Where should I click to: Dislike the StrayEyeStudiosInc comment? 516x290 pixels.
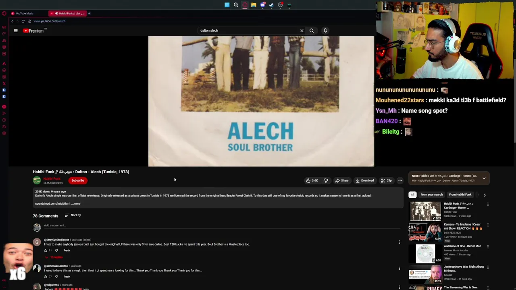click(56, 251)
